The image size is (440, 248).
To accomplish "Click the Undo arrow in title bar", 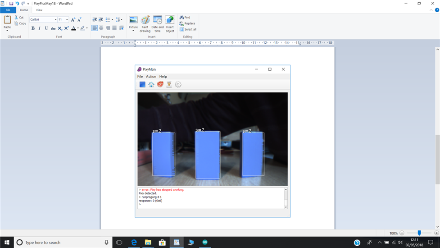I will coord(17,3).
